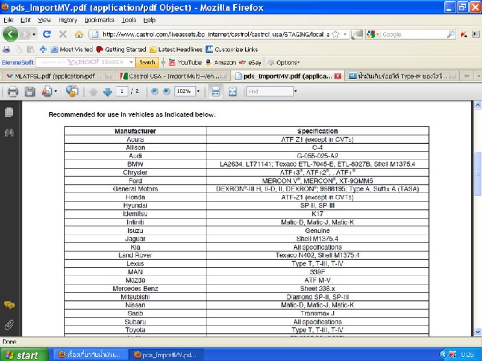Print the PDF using the printer icon
Screen dimensions: 482x361
[13, 91]
